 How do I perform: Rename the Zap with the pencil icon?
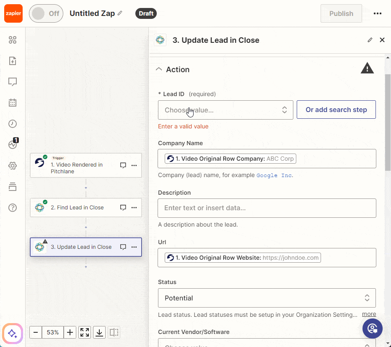[120, 13]
